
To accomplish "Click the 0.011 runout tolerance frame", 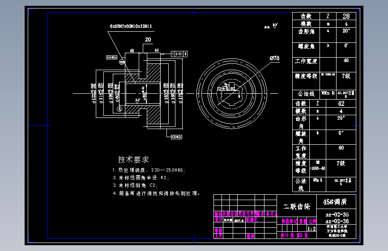I will (x=179, y=54).
